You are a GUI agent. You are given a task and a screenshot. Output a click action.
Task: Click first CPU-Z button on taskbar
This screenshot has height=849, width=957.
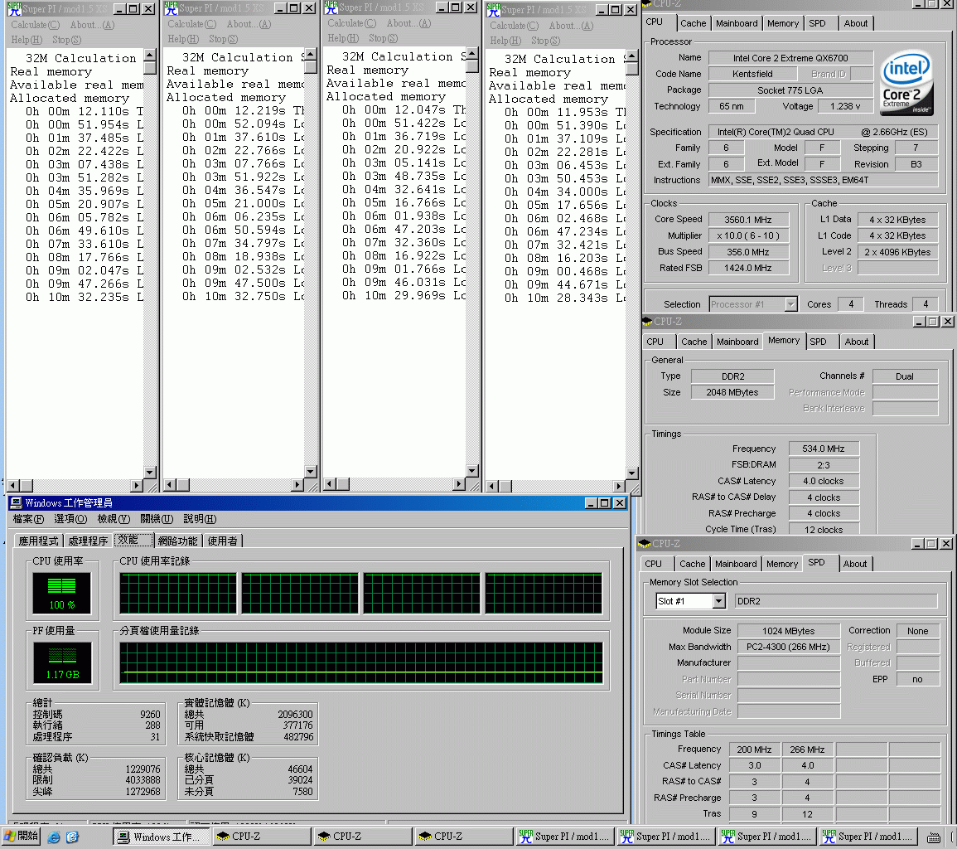[261, 837]
